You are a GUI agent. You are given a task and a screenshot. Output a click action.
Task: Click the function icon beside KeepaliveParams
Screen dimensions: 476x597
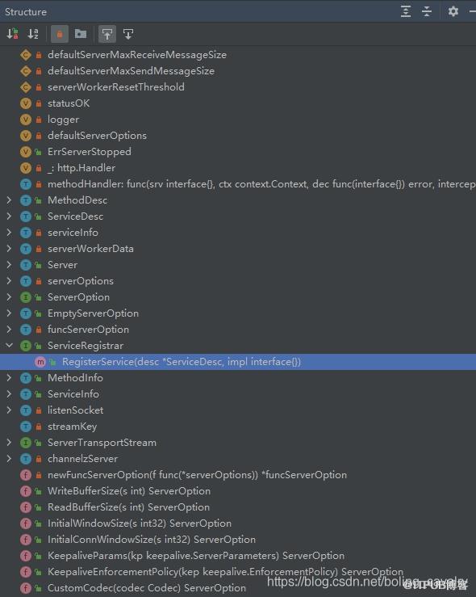pyautogui.click(x=26, y=556)
